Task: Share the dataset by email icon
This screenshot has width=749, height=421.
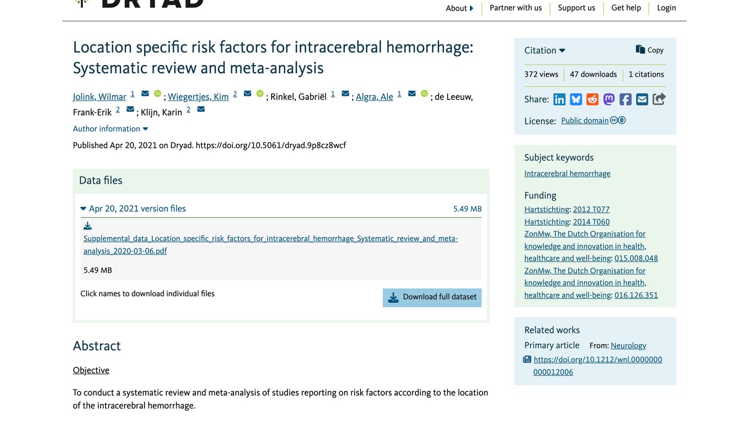Action: tap(642, 99)
